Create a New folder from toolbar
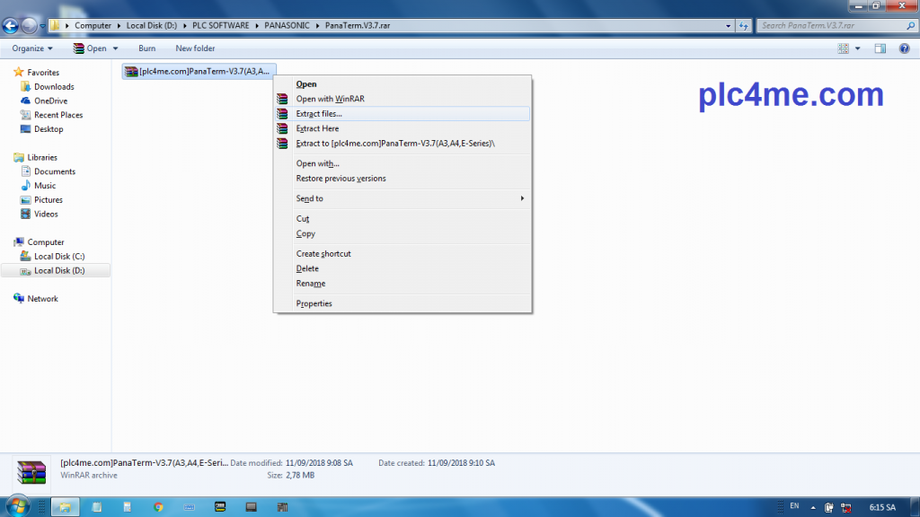 click(x=195, y=48)
